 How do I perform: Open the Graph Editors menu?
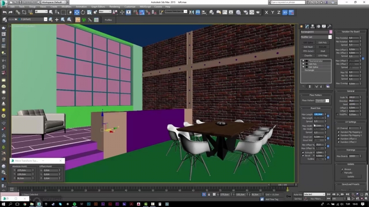98,7
